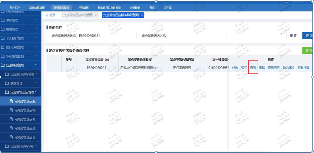Click the blue 查询 search button
Viewport: 314px width, 153px height.
pyautogui.click(x=308, y=36)
